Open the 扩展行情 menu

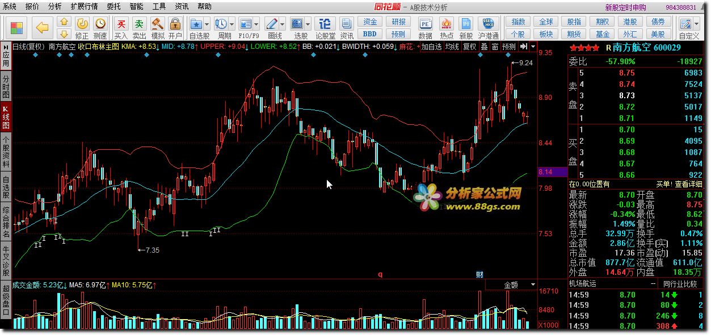pyautogui.click(x=84, y=7)
